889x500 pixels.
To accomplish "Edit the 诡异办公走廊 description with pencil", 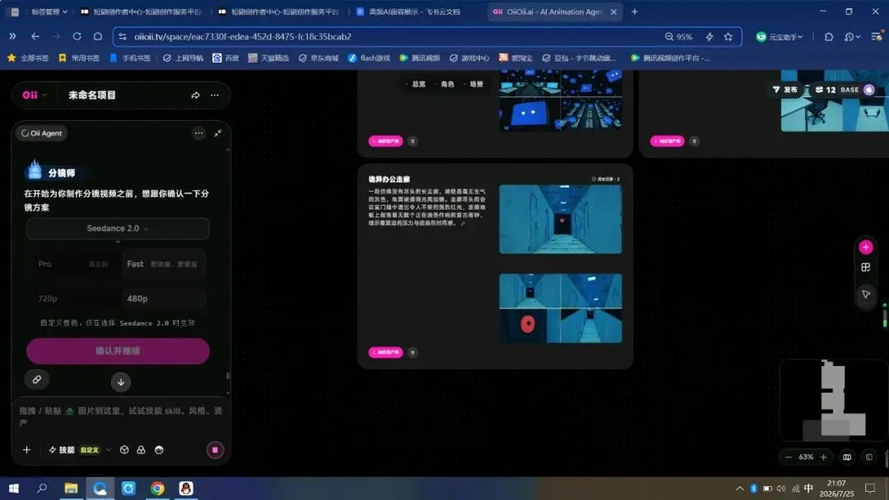I will pos(463,224).
